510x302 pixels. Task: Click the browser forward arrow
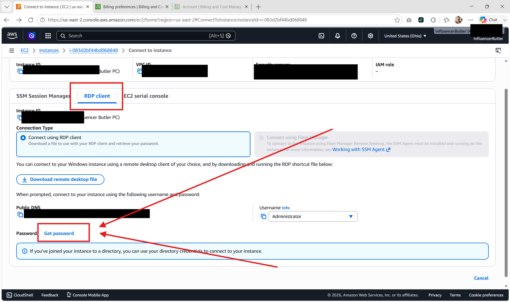[19, 20]
